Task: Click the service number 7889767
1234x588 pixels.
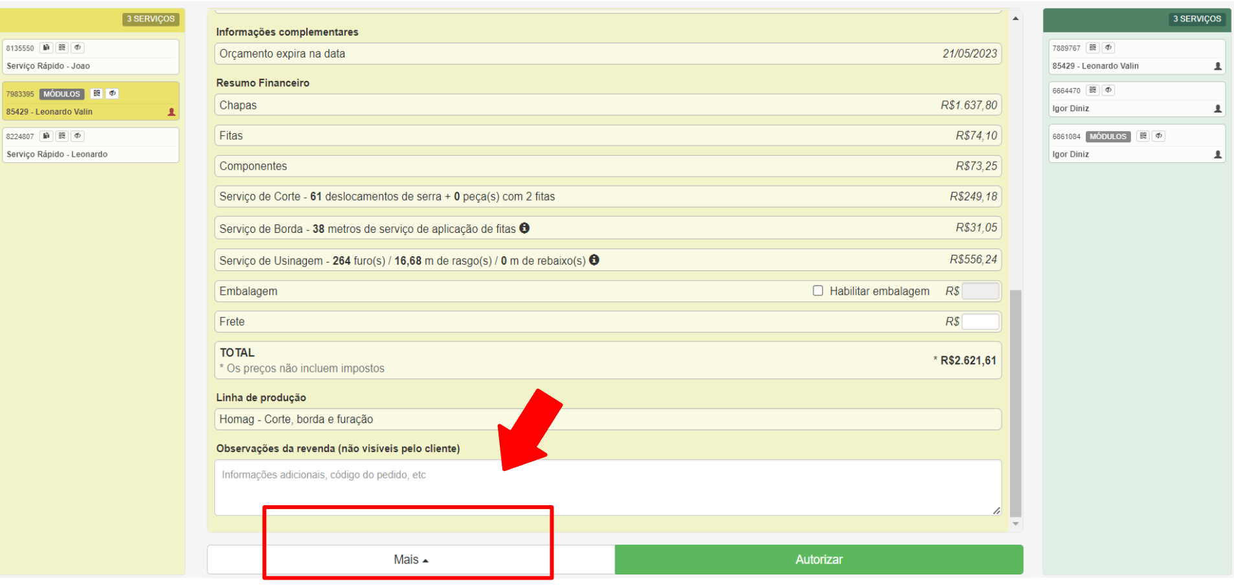Action: click(1066, 48)
